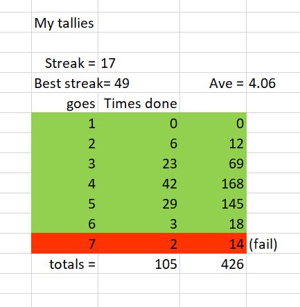Click the cell showing 29 times done
The height and width of the screenshot is (307, 300).
click(x=139, y=203)
